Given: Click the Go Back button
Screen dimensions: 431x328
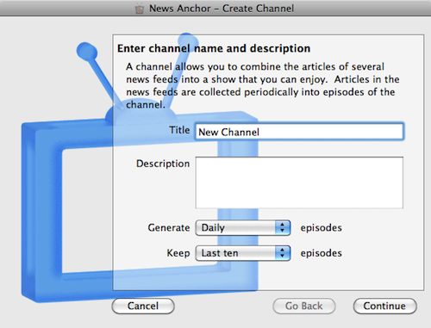Looking at the screenshot, I should [304, 306].
